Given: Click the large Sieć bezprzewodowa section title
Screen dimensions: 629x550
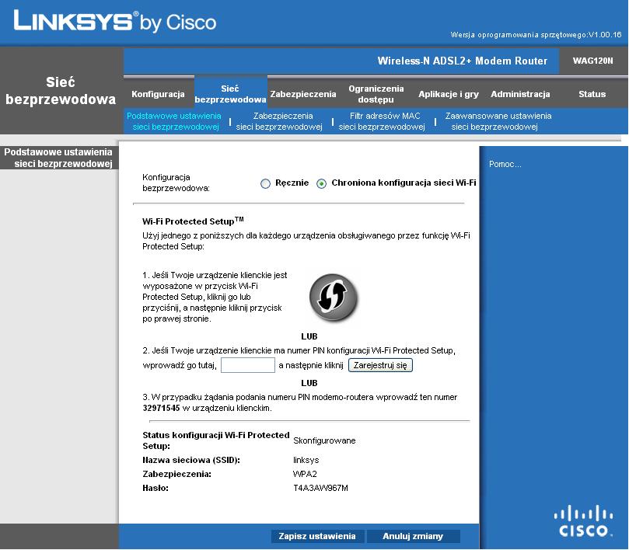Looking at the screenshot, I should click(x=61, y=91).
